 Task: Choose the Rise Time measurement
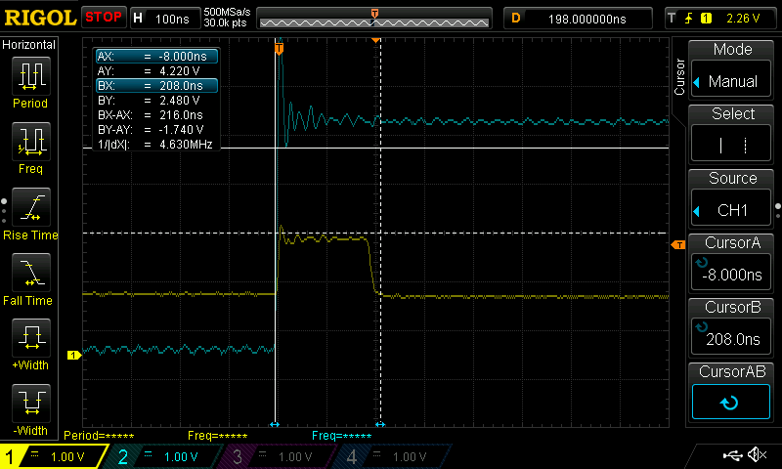30,213
